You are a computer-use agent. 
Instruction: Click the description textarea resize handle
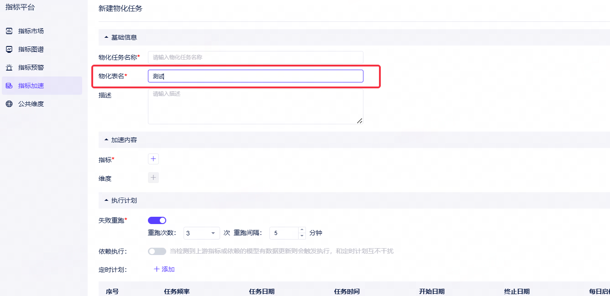click(359, 121)
